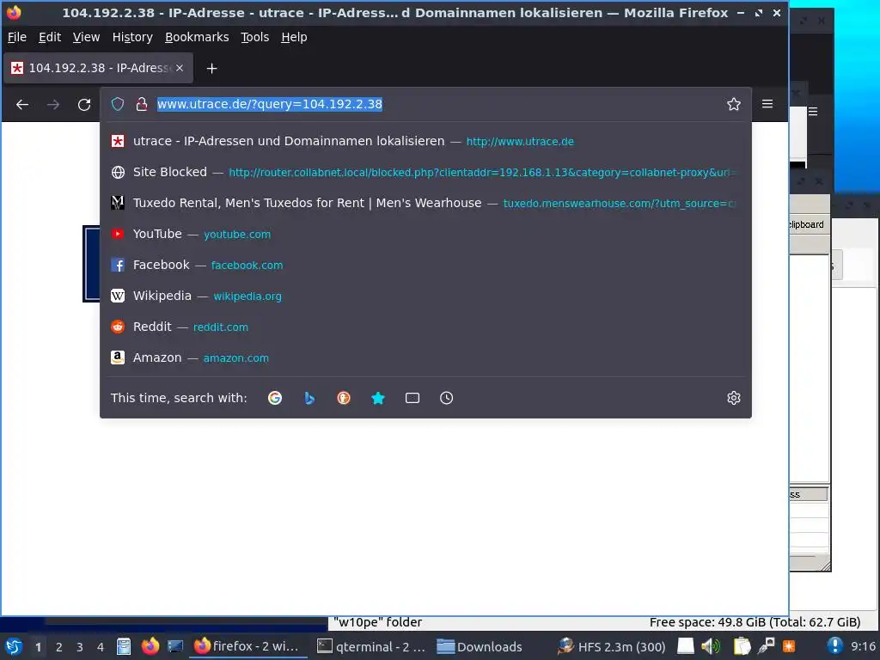
Task: Activate HFS 2.3m taskbar entry
Action: (612, 646)
